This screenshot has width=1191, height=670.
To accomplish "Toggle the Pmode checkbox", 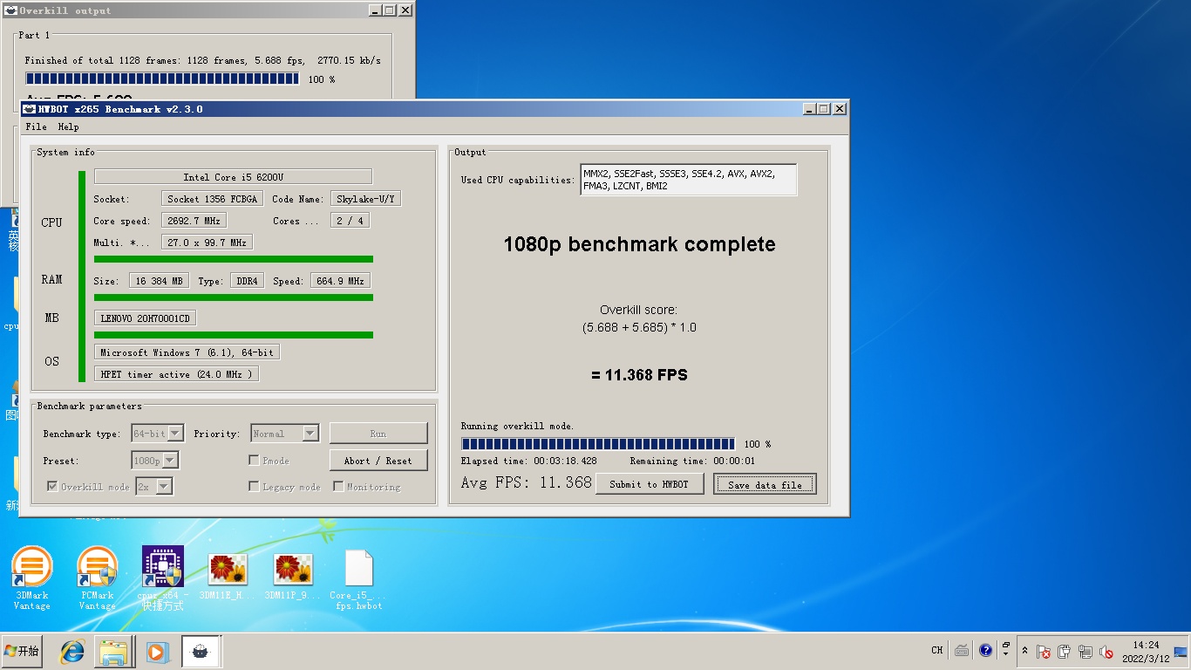I will tap(254, 461).
